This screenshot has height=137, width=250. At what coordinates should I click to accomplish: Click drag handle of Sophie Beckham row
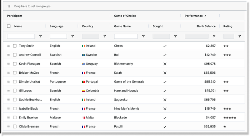point(9,100)
